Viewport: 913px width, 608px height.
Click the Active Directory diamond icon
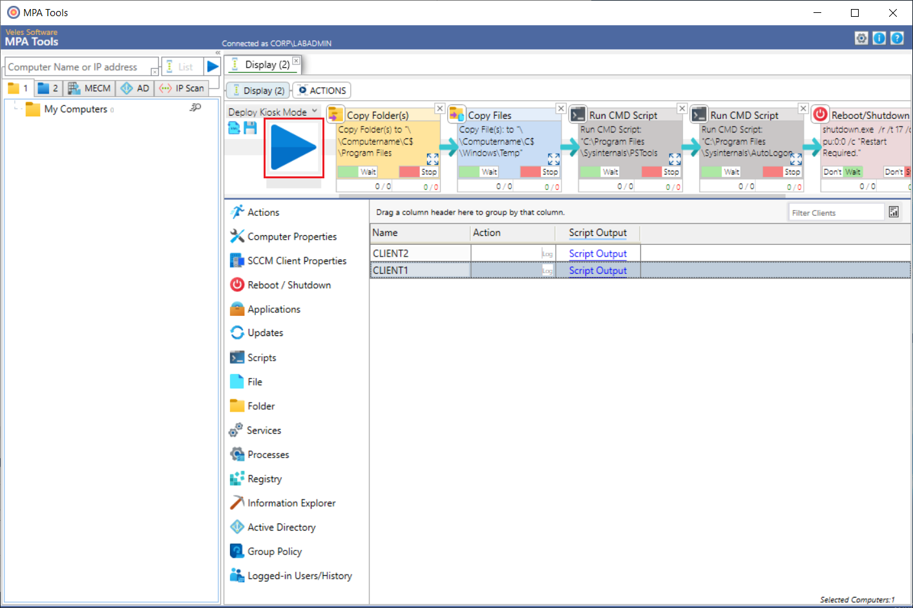tap(237, 527)
